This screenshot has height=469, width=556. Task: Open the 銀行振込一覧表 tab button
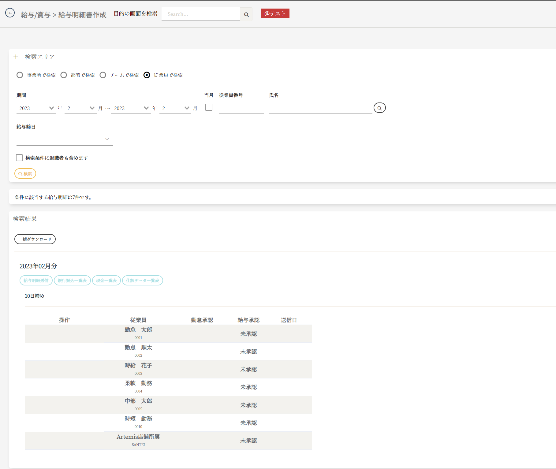tap(72, 281)
